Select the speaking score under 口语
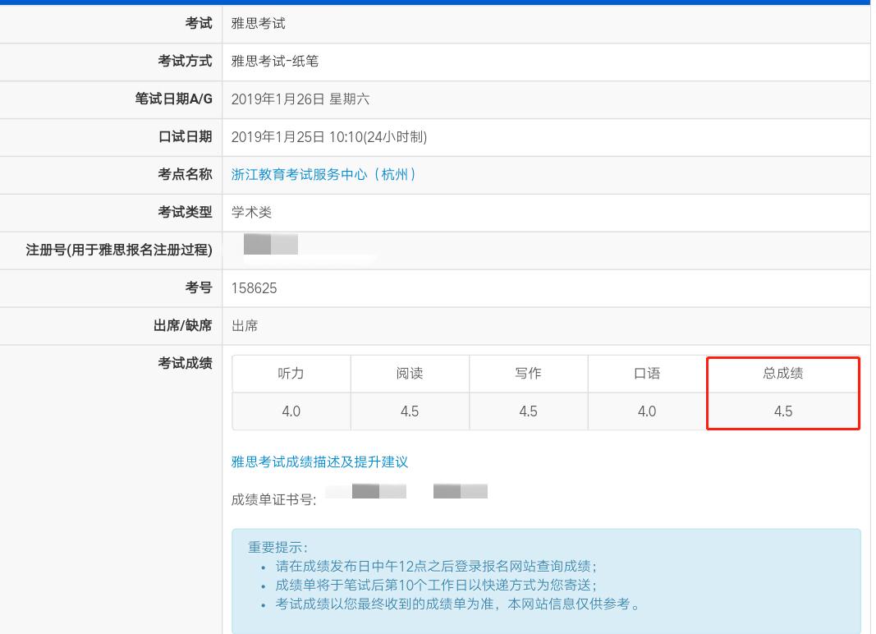The image size is (876, 634). [x=647, y=411]
